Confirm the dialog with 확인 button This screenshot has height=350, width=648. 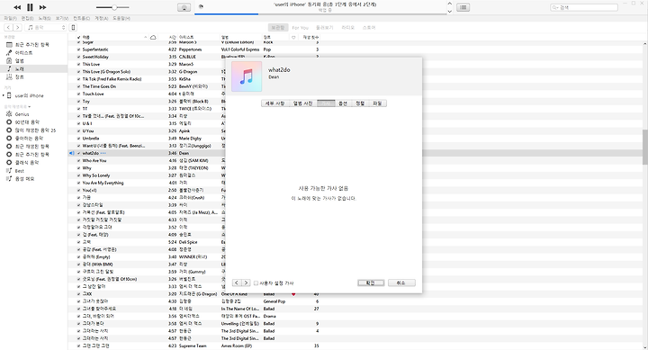[371, 283]
